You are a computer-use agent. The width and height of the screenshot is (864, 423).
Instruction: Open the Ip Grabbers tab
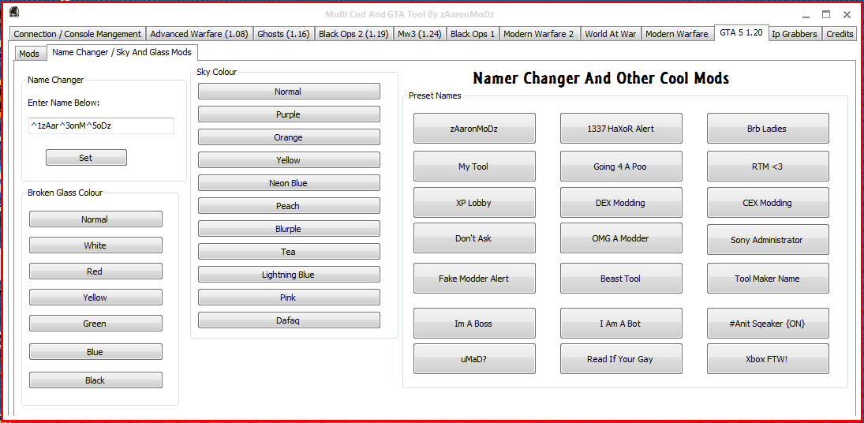coord(795,34)
